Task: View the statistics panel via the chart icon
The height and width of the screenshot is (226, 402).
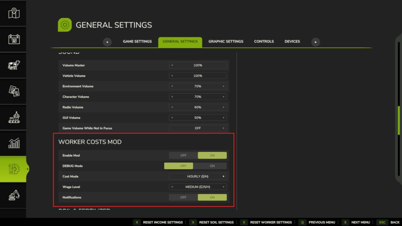Action: pos(13,143)
